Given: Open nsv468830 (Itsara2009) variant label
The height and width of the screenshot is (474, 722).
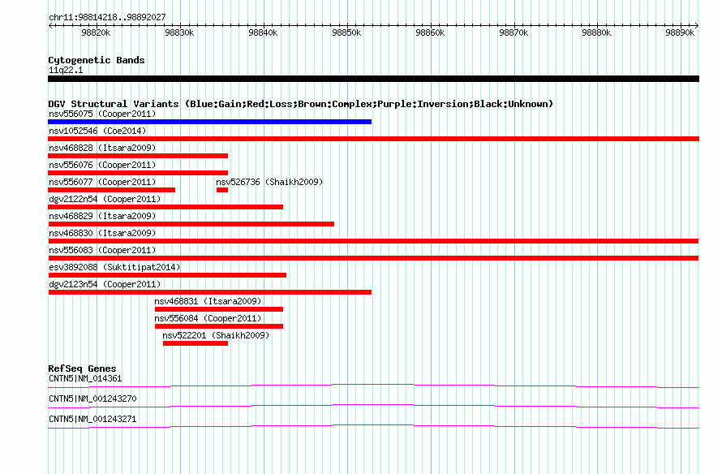Looking at the screenshot, I should coord(102,233).
